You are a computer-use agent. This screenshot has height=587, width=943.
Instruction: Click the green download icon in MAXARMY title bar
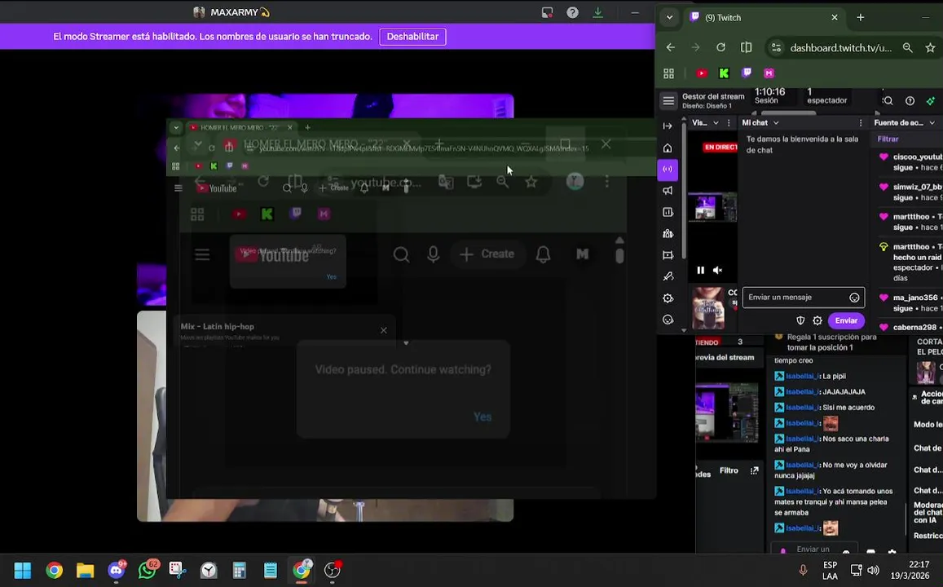(x=597, y=12)
